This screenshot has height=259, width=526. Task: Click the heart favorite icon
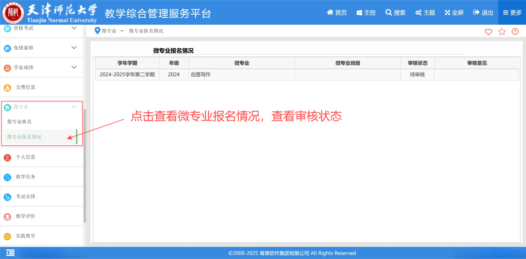pyautogui.click(x=488, y=32)
